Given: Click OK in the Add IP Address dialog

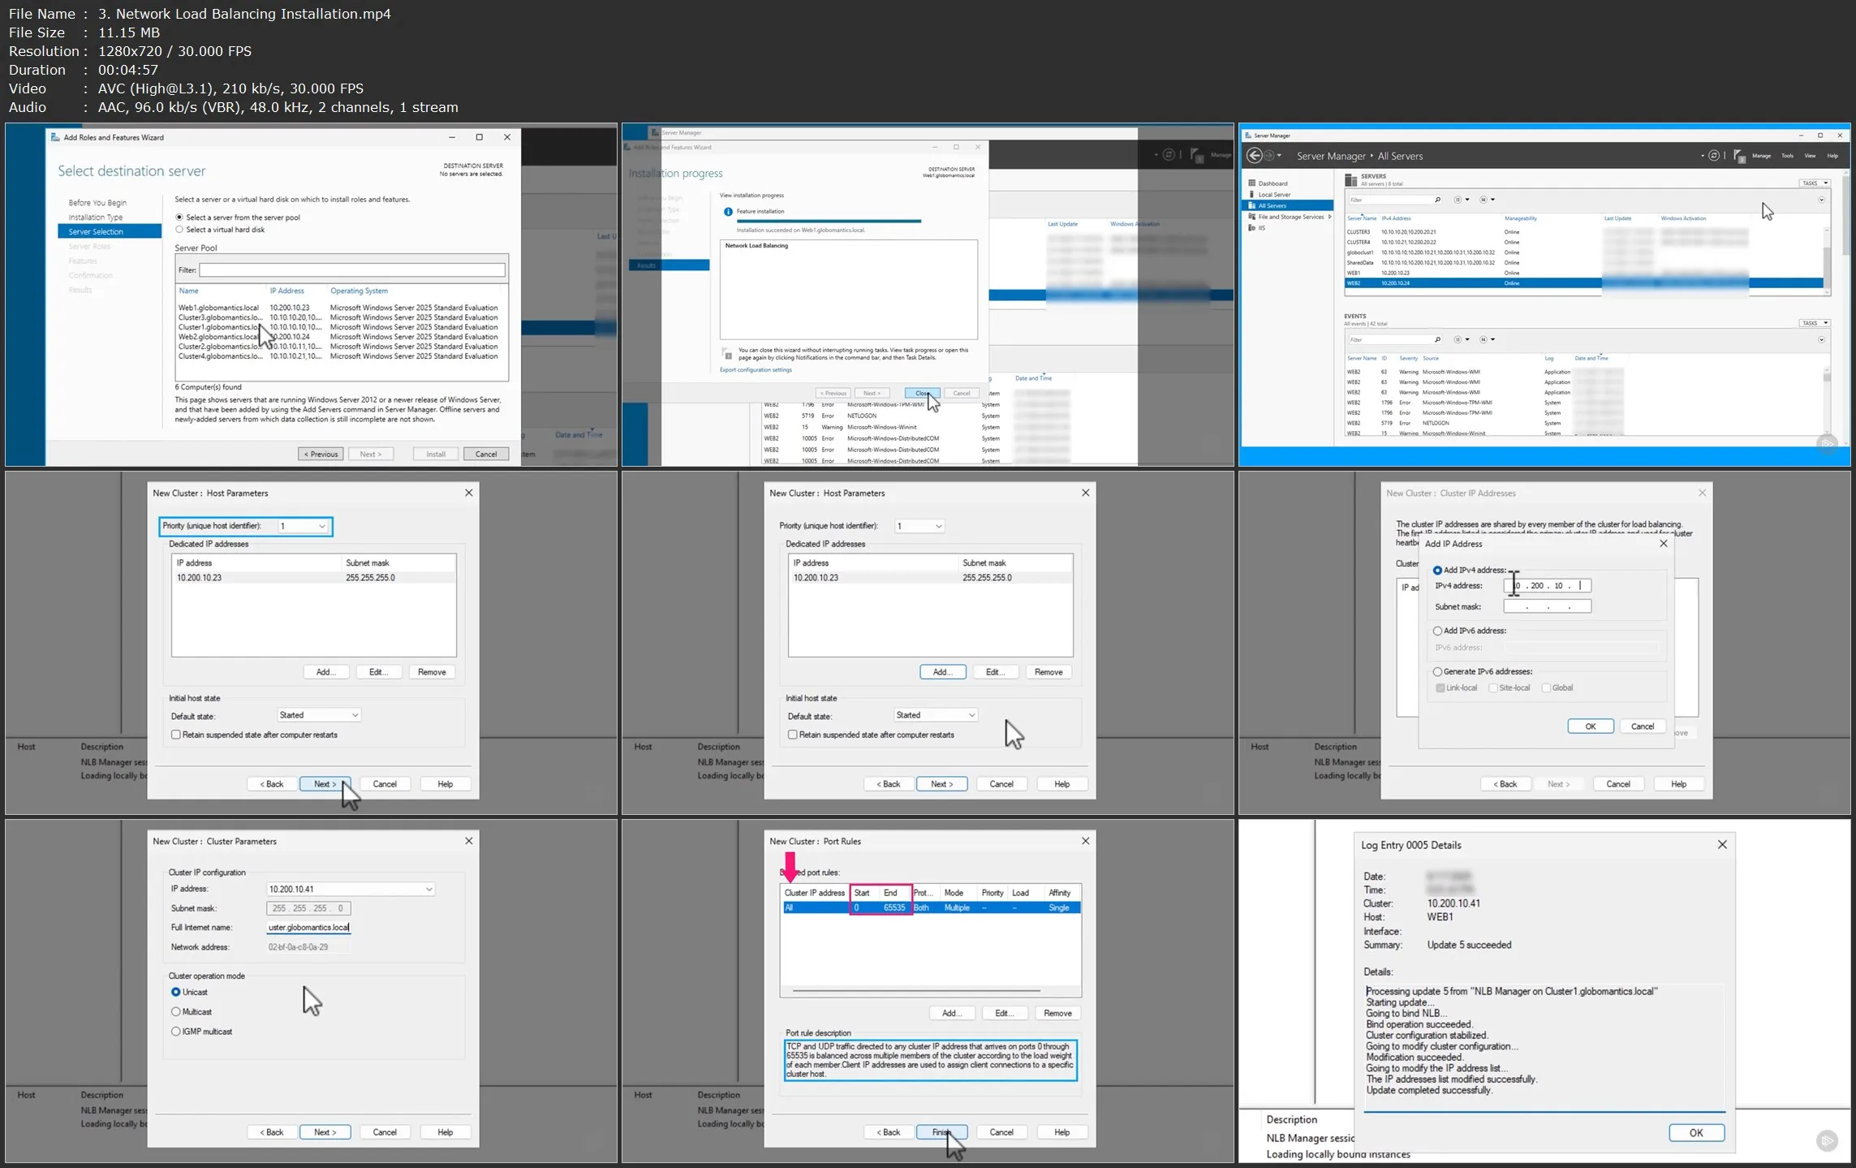Looking at the screenshot, I should pyautogui.click(x=1590, y=726).
